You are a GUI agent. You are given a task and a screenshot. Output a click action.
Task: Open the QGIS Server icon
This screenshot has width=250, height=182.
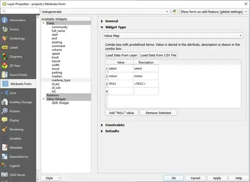(x=5, y=175)
